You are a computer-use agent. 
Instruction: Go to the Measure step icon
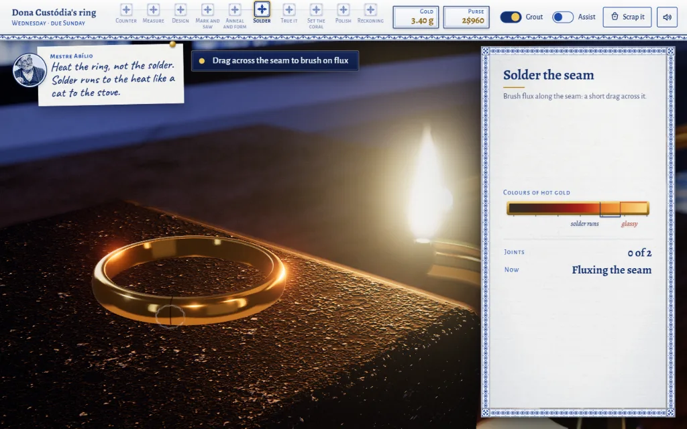pyautogui.click(x=154, y=9)
